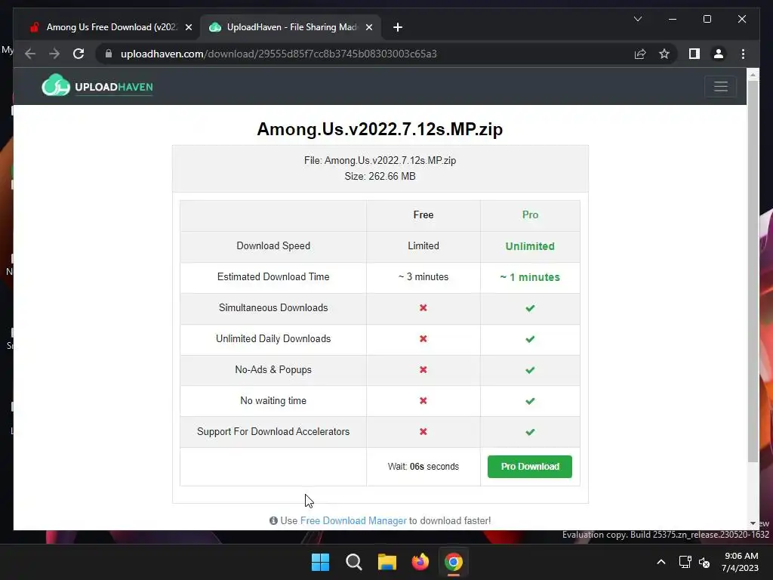
Task: Click the red X for Unlimited Daily Downloads
Action: point(423,339)
